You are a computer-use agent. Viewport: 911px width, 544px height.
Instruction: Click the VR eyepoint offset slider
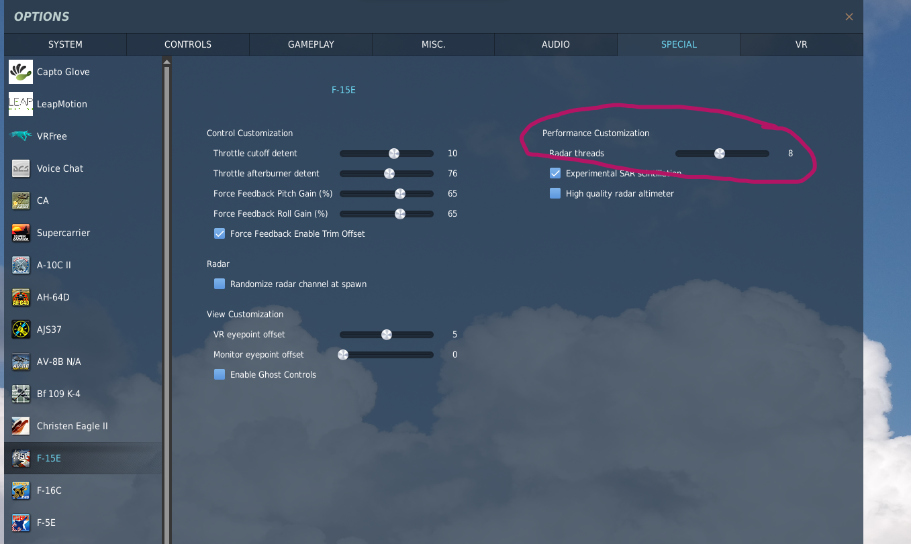[x=387, y=334]
